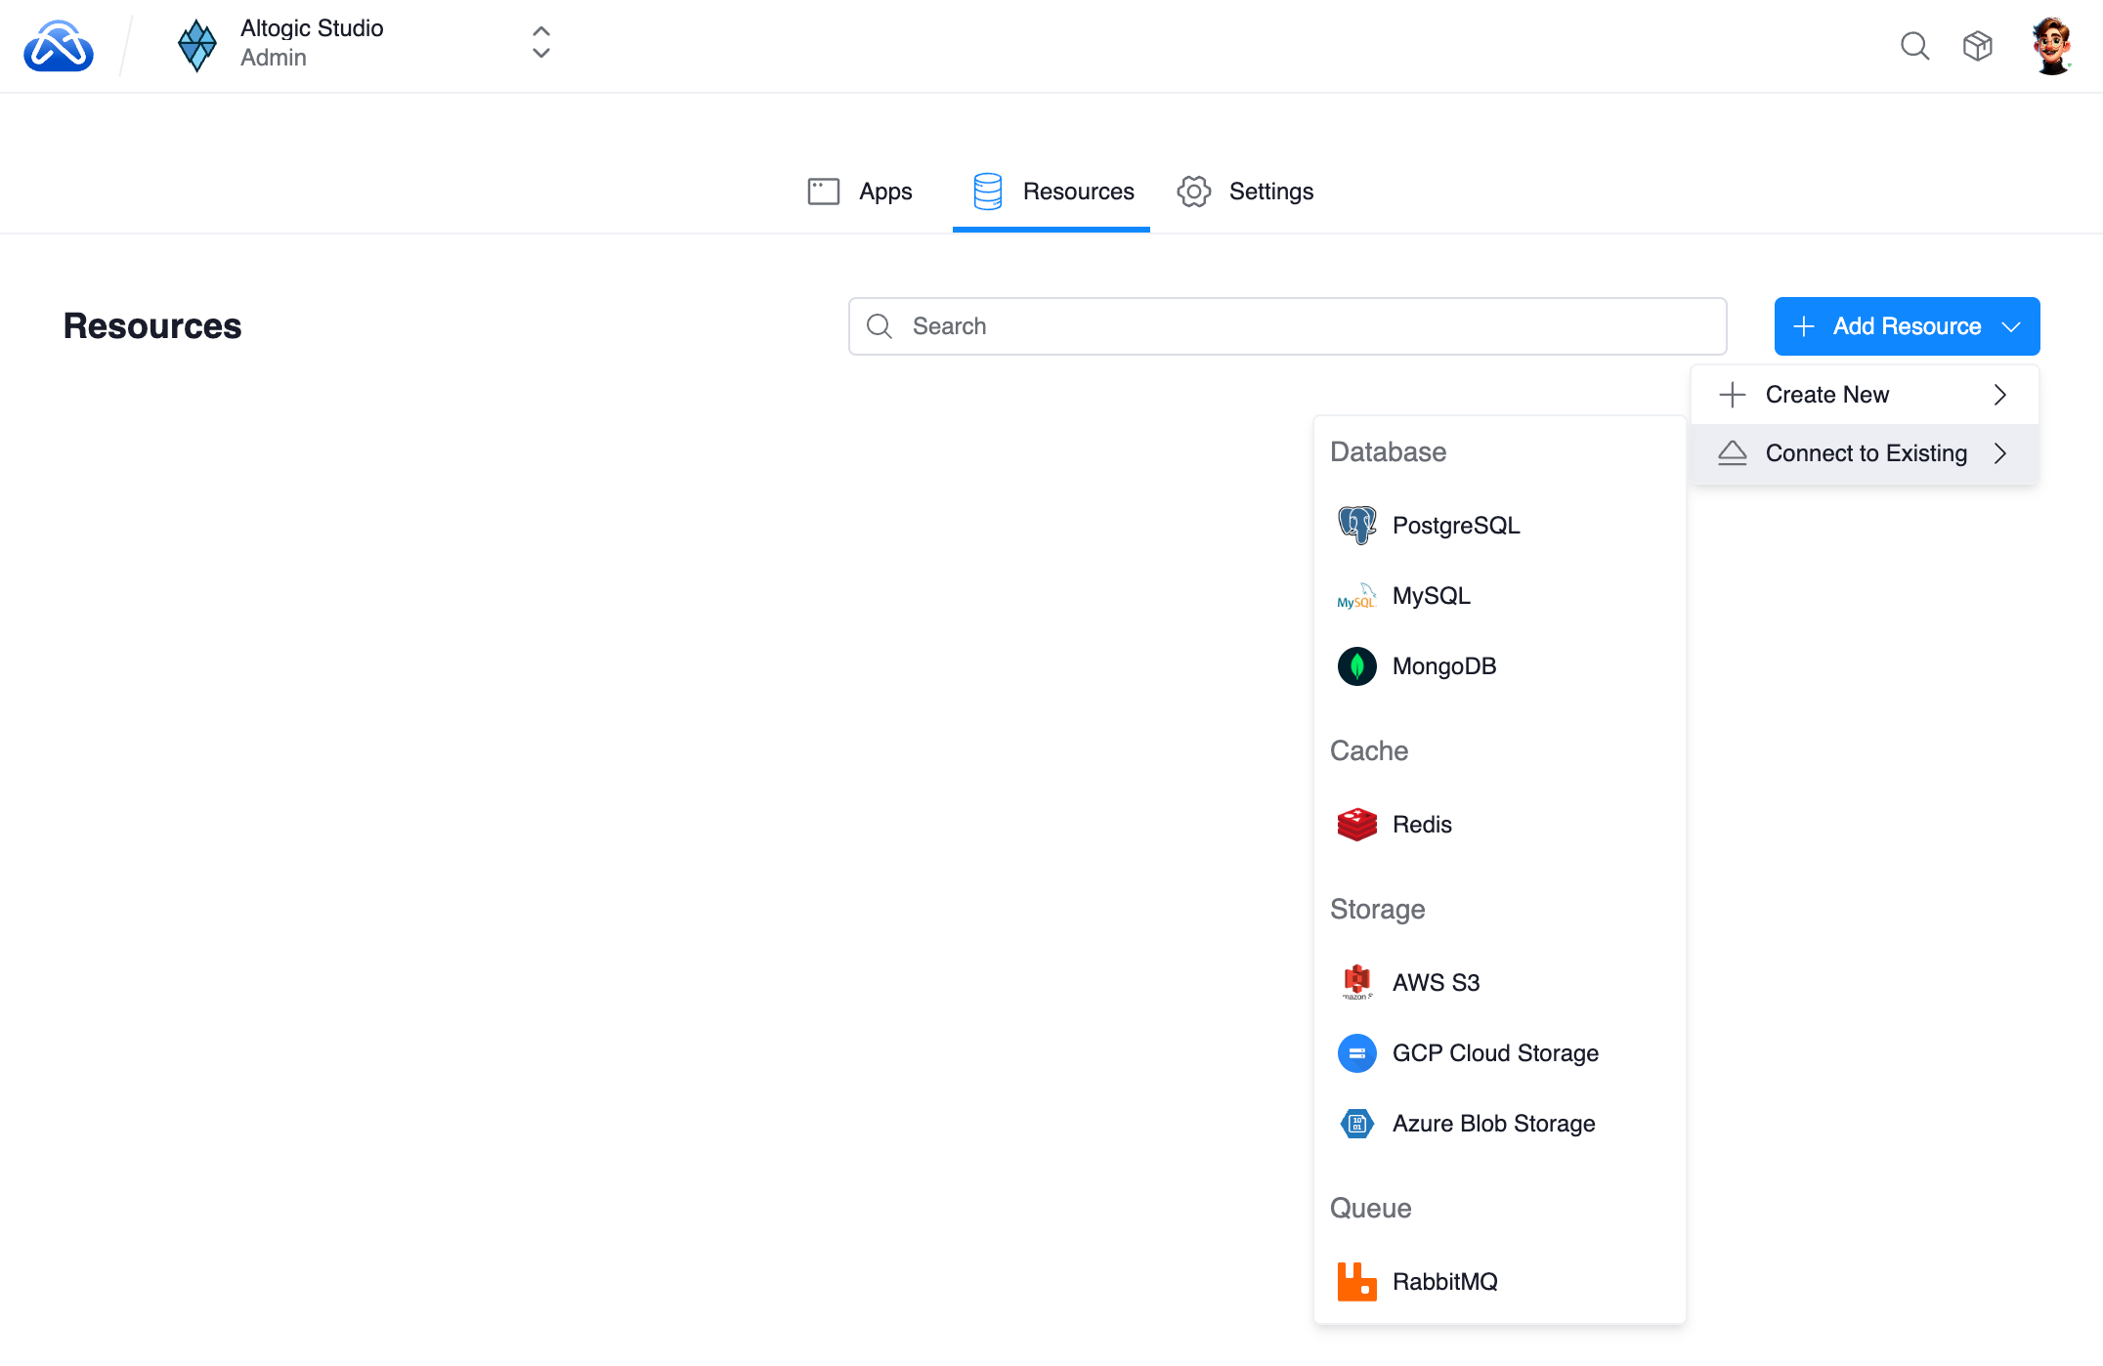This screenshot has width=2103, height=1366.
Task: Expand the Altogic Studio organization switcher
Action: pyautogui.click(x=540, y=43)
